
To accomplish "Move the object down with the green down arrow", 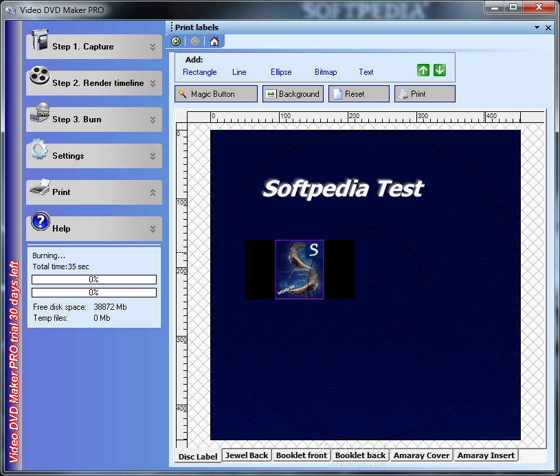I will 440,70.
